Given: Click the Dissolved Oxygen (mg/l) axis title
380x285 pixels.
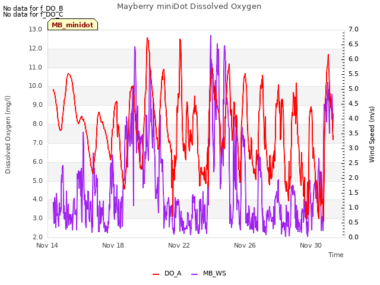Looking at the screenshot, I should 8,135.
